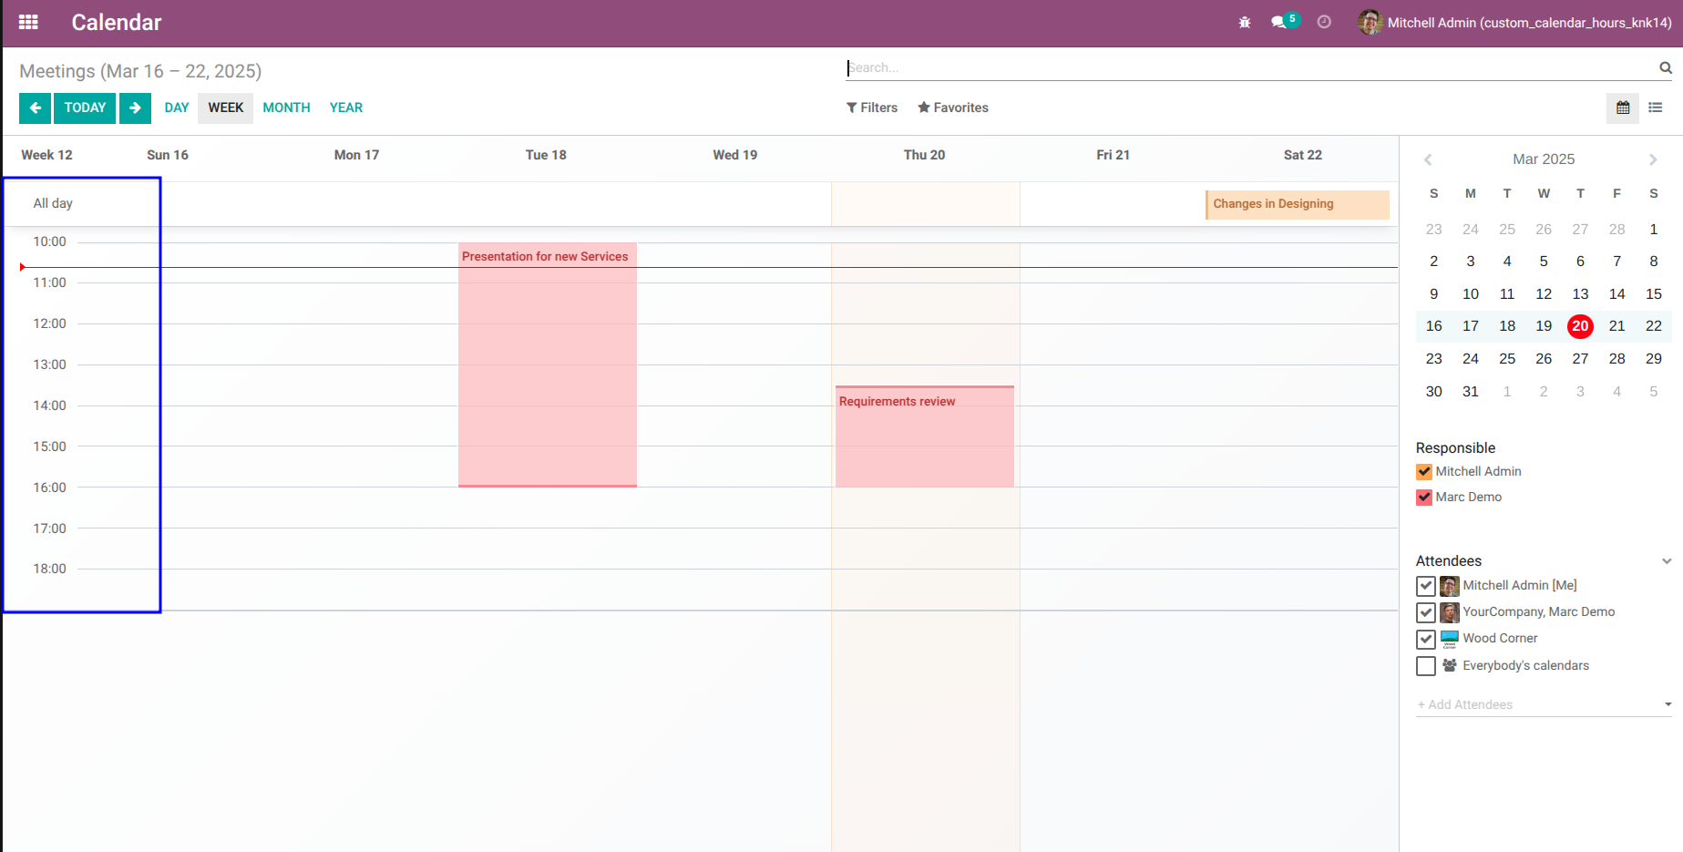Go to previous week with left arrow
Viewport: 1683px width, 852px height.
35,108
